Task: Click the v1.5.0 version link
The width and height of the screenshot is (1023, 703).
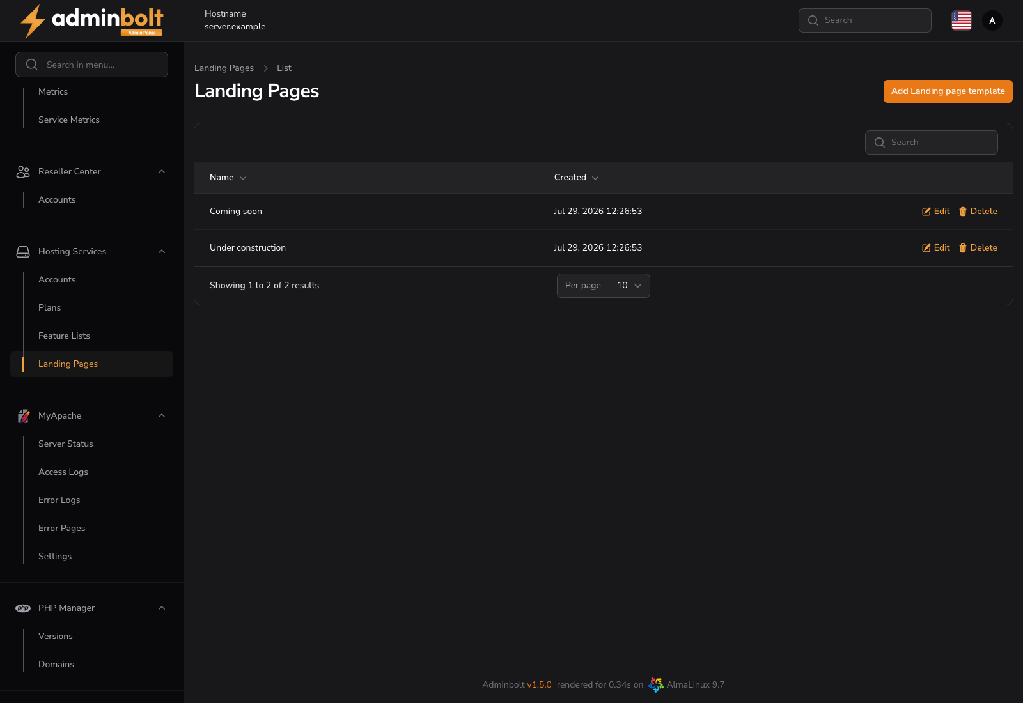Action: 539,684
